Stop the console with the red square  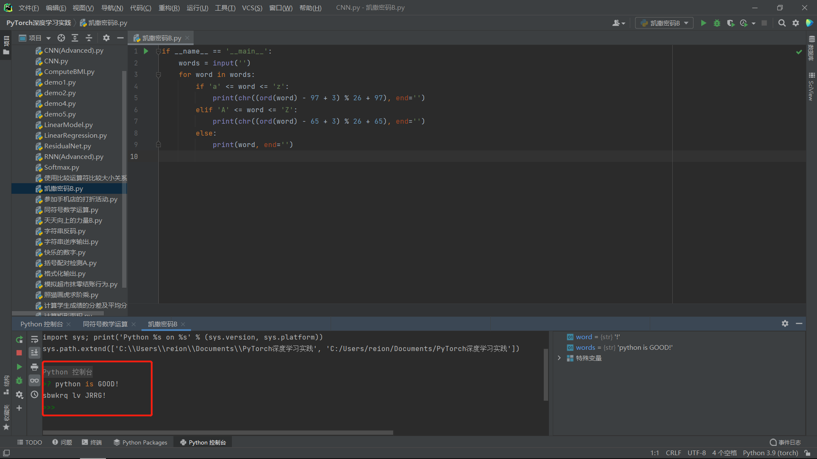coord(19,353)
